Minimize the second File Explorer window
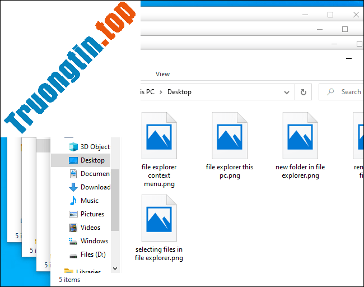The height and width of the screenshot is (287, 364). 320,30
